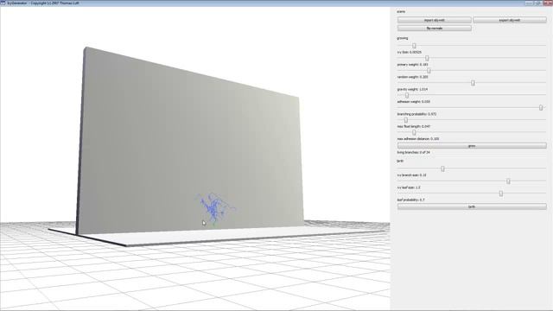This screenshot has width=553, height=311.
Task: Click the branching probability slider handle
Action: (x=541, y=107)
